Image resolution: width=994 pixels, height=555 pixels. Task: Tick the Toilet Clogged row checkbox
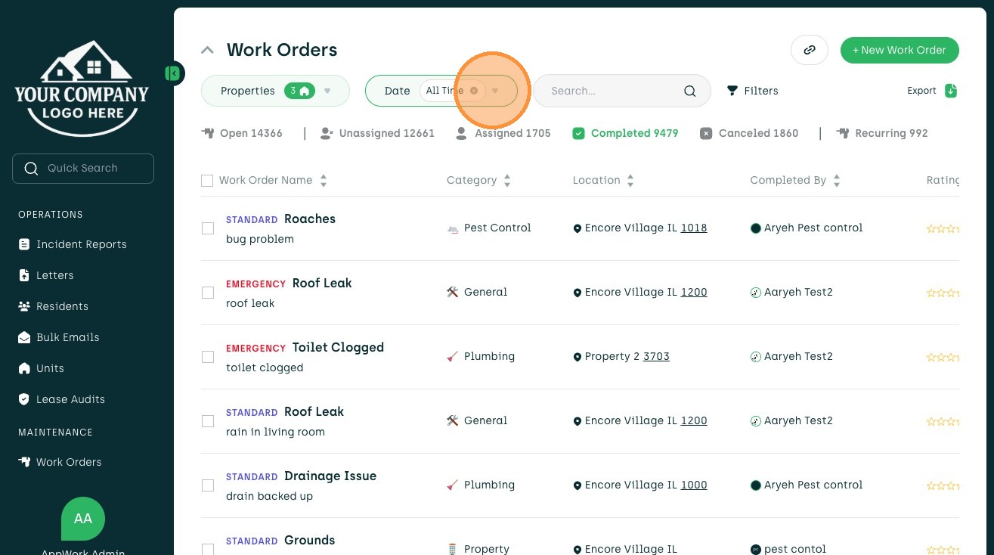click(207, 357)
